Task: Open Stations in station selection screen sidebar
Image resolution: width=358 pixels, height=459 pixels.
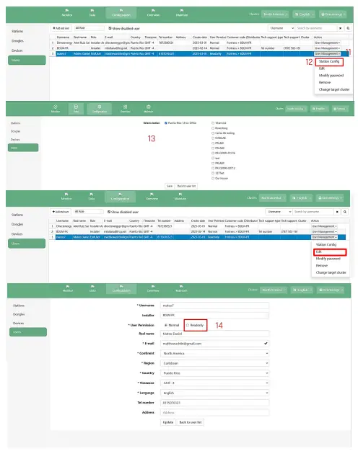Action: [x=16, y=123]
